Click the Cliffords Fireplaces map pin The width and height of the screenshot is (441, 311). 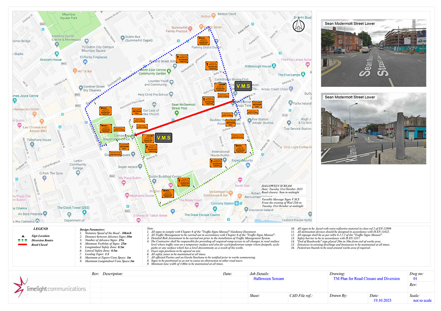click(x=85, y=62)
